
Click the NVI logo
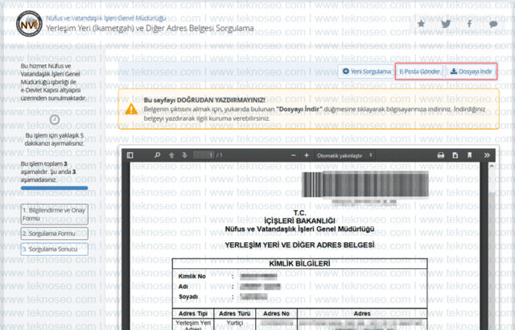click(29, 23)
